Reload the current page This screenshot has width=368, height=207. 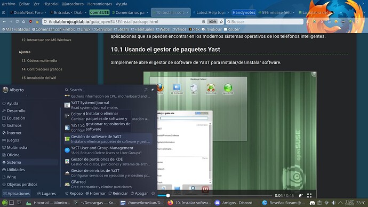17,21
